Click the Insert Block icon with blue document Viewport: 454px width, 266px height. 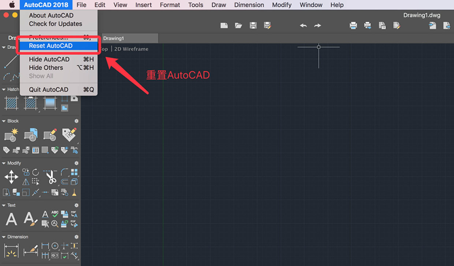tap(31, 134)
